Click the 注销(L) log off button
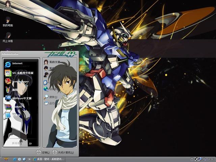The image size is (216, 162). point(43,153)
